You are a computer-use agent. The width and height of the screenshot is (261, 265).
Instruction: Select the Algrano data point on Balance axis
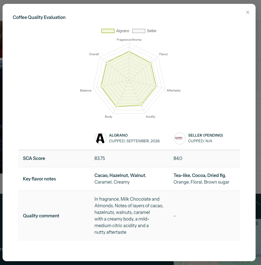[x=101, y=86]
